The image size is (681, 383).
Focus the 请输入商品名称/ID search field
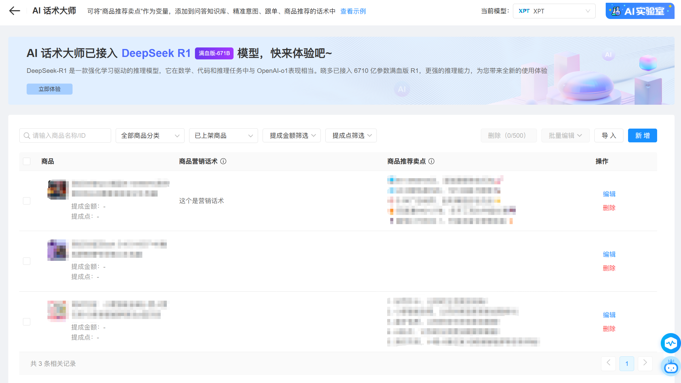click(65, 136)
